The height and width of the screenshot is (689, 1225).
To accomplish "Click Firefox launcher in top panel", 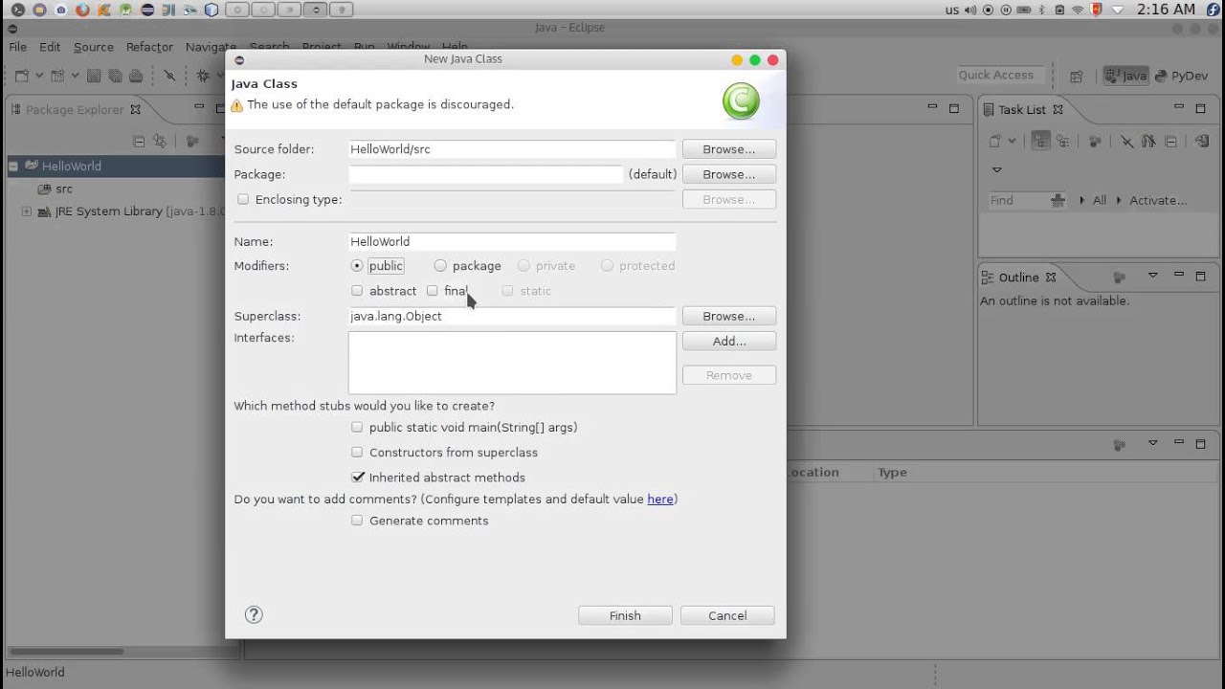I will tap(82, 10).
